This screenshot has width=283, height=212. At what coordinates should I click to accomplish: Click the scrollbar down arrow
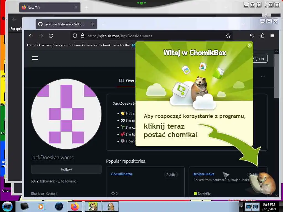(x=276, y=195)
